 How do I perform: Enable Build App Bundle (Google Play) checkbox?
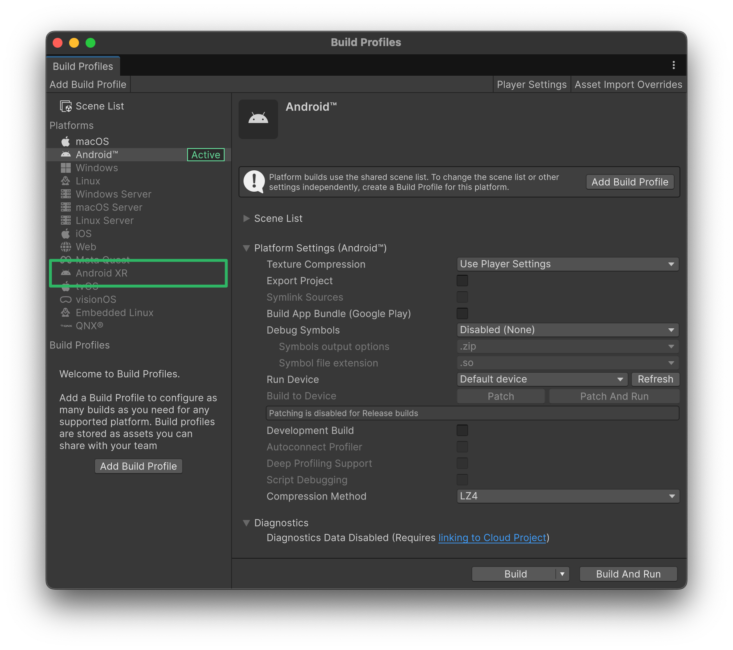462,313
